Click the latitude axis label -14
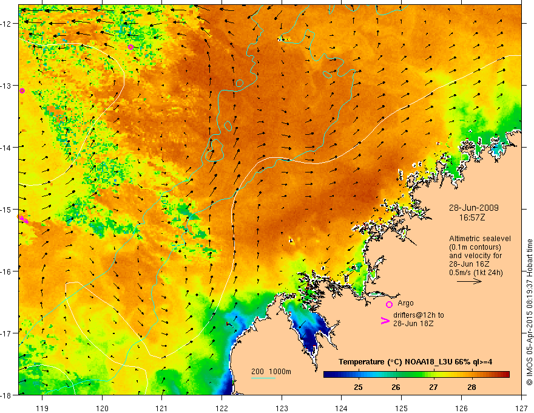This screenshot has height=413, width=534. [5, 148]
